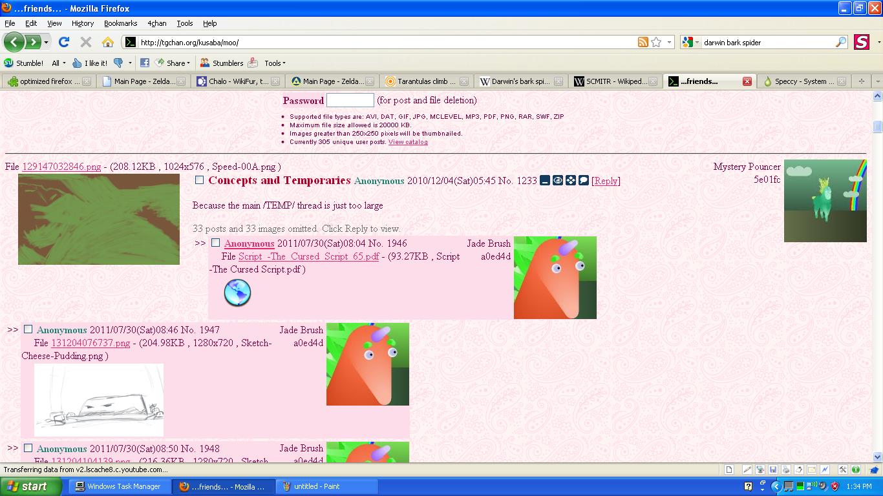
Task: Tick the checkbox next to Concepts and Temporaries
Action: (200, 180)
